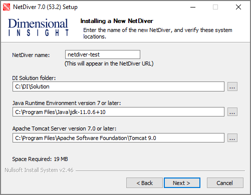Viewport: 251px width, 195px height.
Task: Click the 'Nullsoft Install System v2.46' text
Action: (x=39, y=170)
